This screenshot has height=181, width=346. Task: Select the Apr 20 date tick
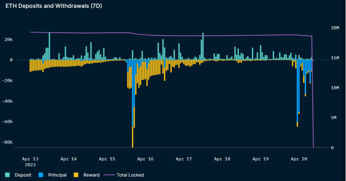299,159
